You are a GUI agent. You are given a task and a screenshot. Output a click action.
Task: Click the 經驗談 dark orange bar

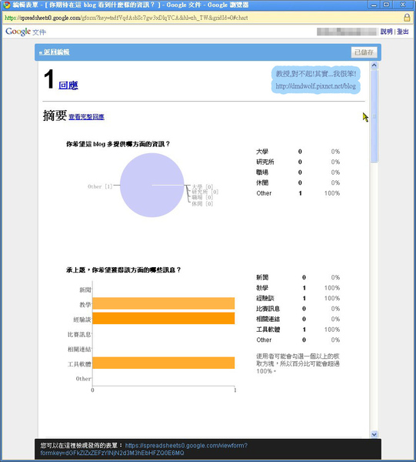tap(164, 318)
